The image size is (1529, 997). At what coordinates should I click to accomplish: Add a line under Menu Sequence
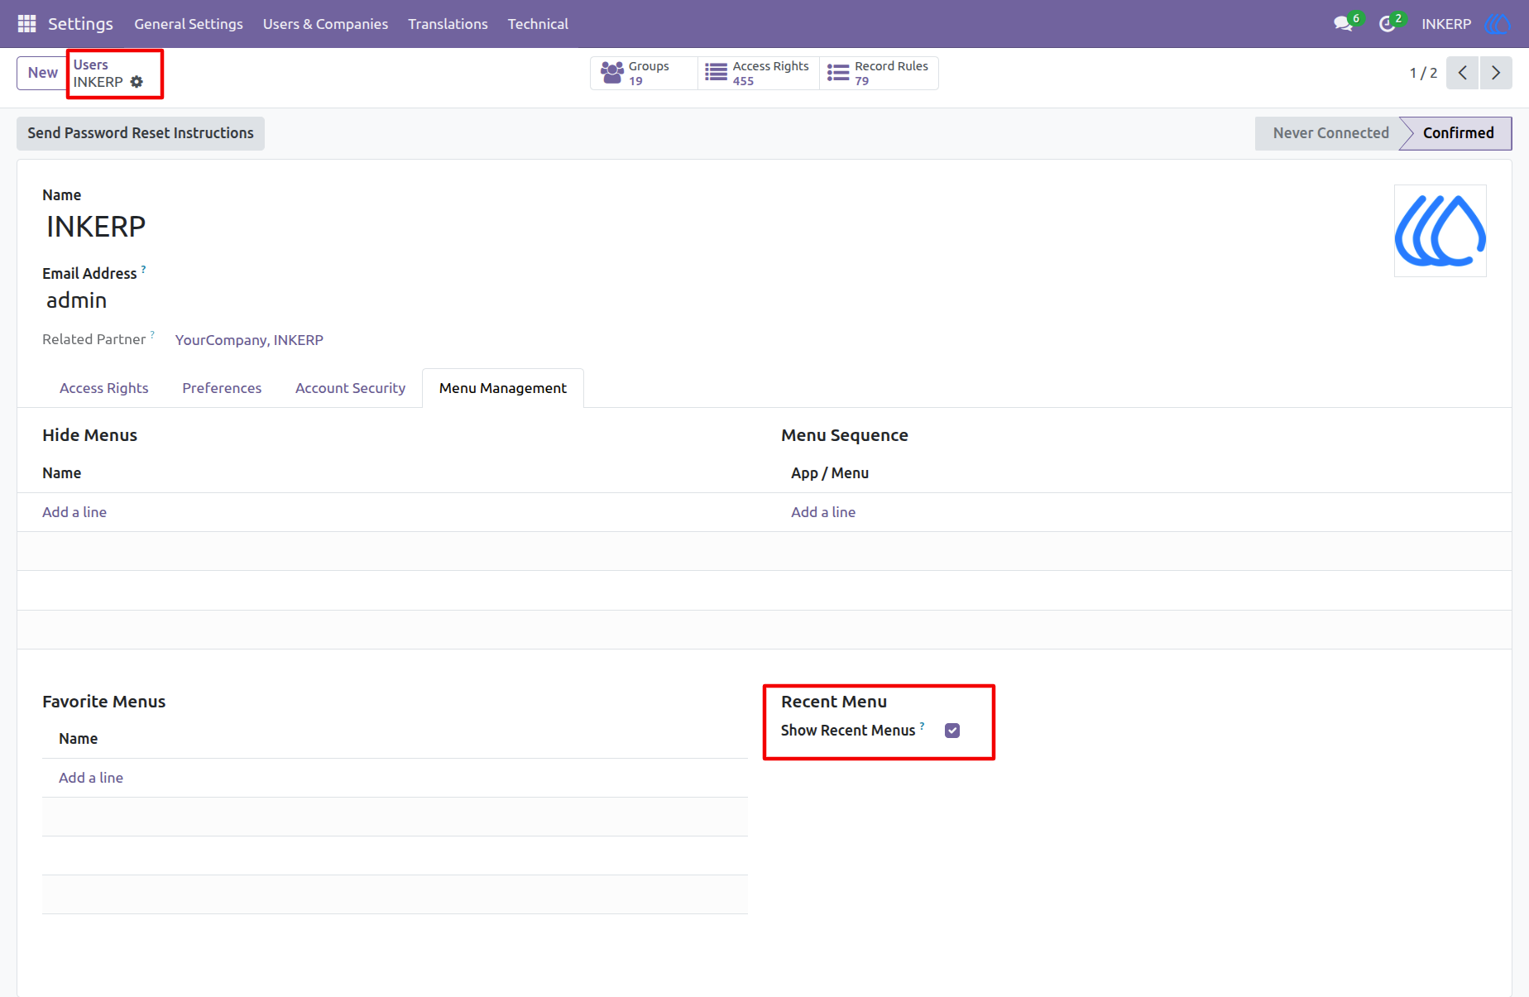pos(823,512)
